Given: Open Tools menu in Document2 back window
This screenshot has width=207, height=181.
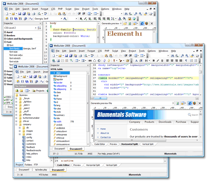Looking at the screenshot, I should coord(95,9).
